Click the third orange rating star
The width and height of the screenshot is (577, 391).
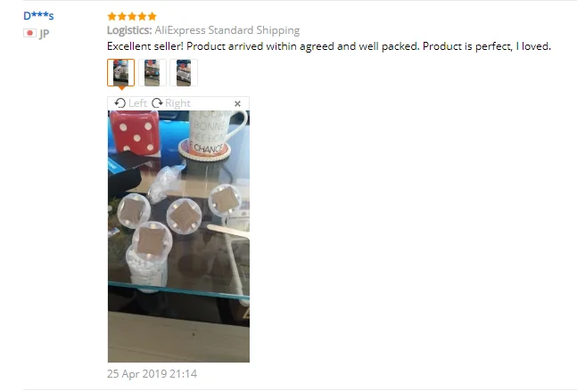click(132, 16)
